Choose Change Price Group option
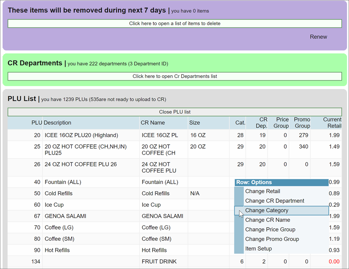This screenshot has height=269, width=349. (x=271, y=229)
